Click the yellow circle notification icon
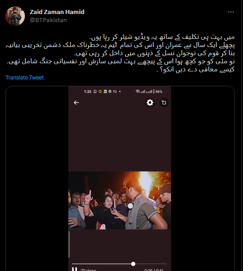This screenshot has width=243, height=271. [x=100, y=91]
